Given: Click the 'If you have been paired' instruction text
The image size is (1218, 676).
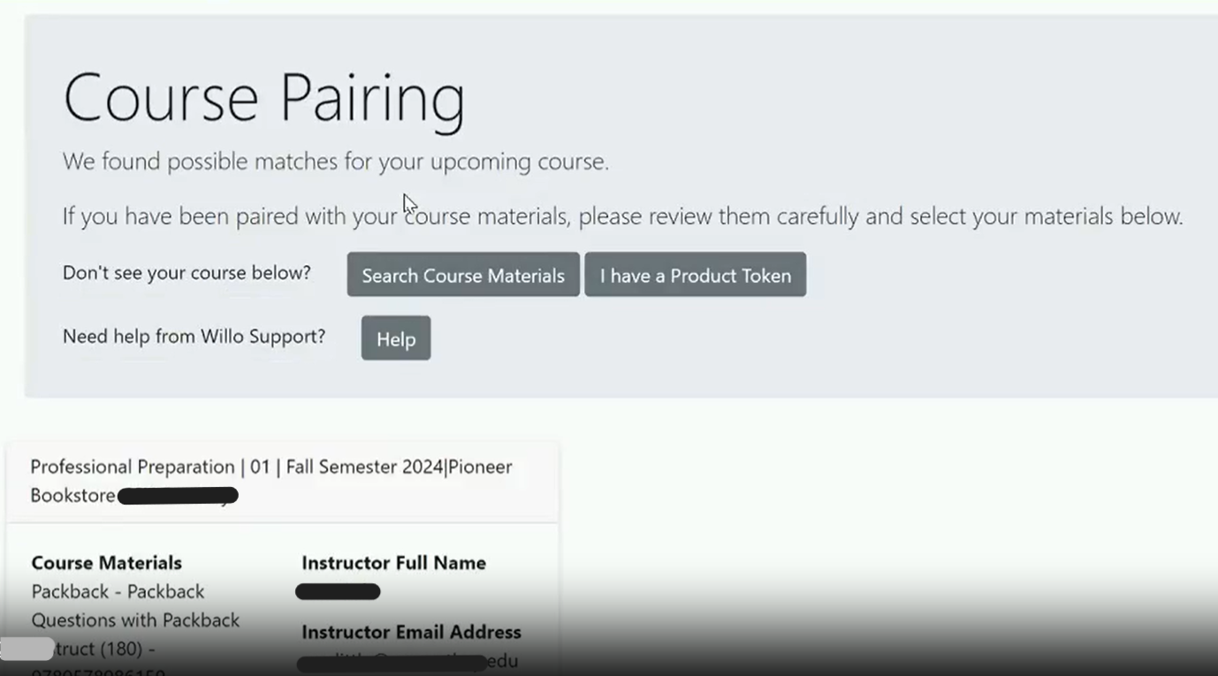Looking at the screenshot, I should [x=623, y=216].
